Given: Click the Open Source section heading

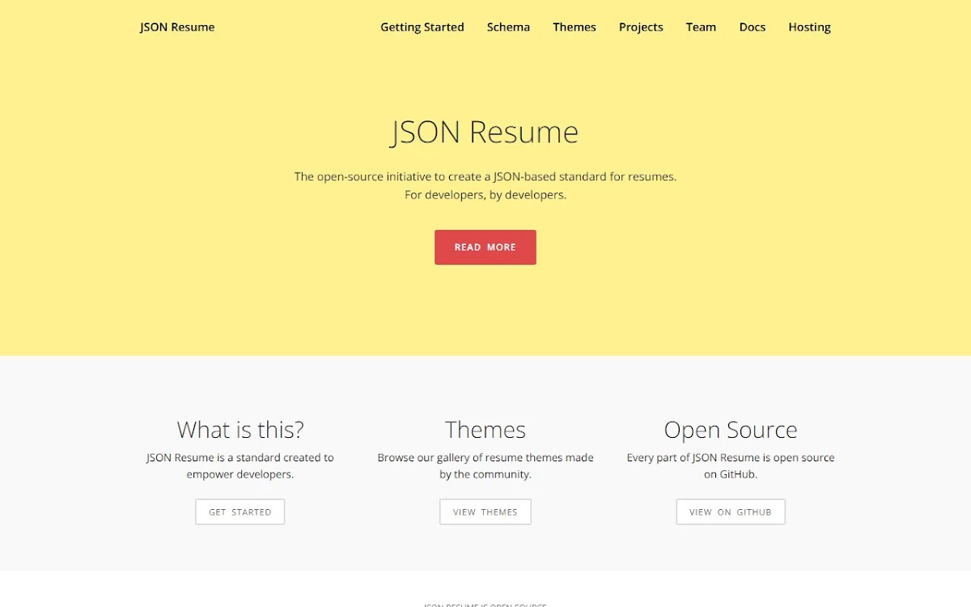Looking at the screenshot, I should tap(731, 429).
